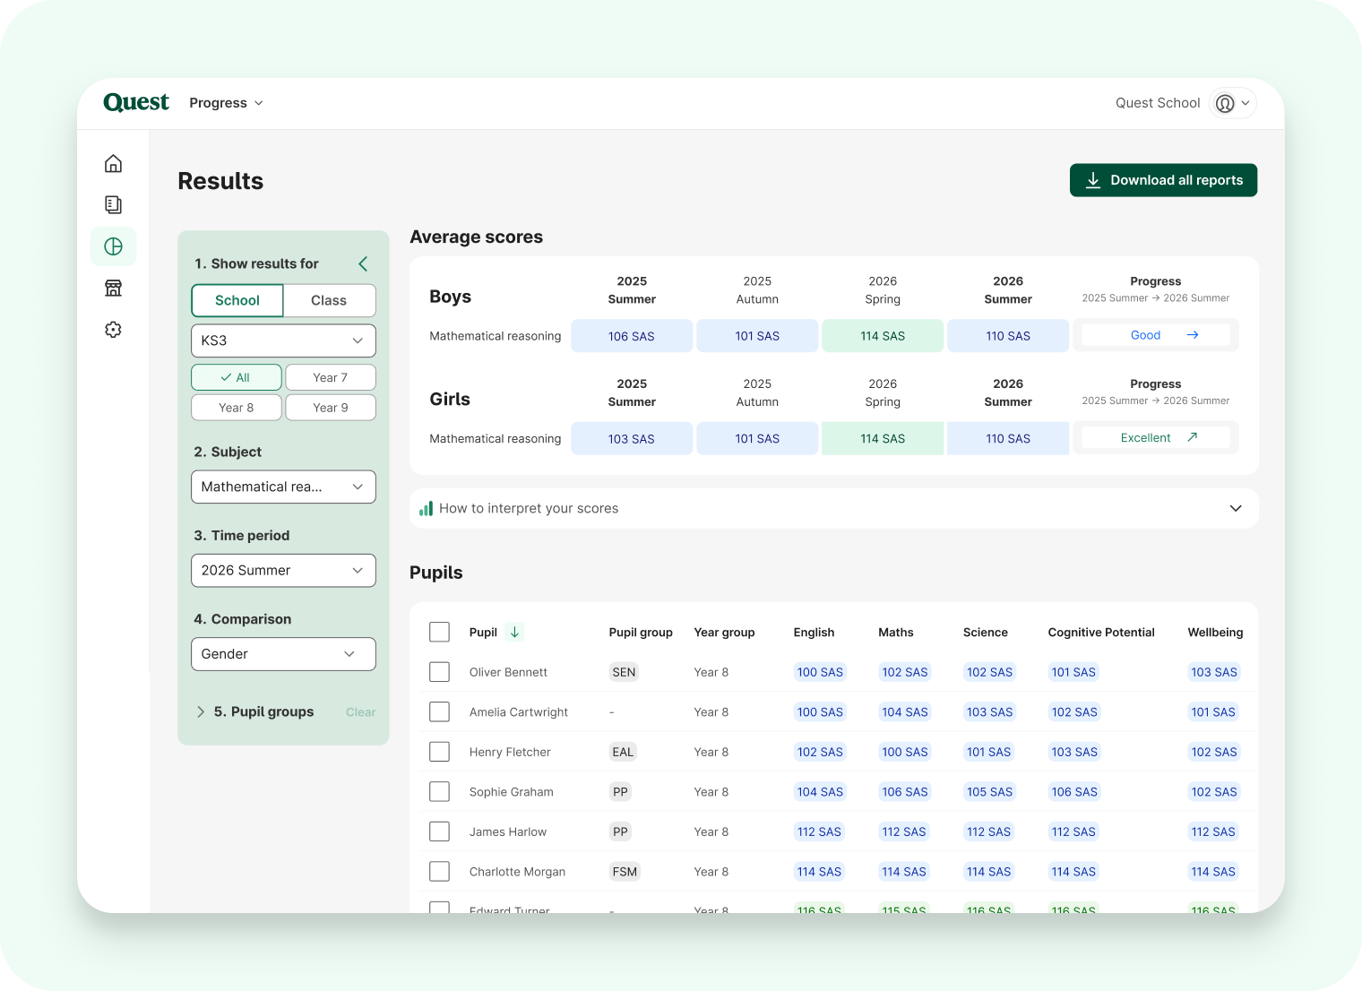Switch to the School tab
This screenshot has width=1362, height=991.
coord(237,300)
